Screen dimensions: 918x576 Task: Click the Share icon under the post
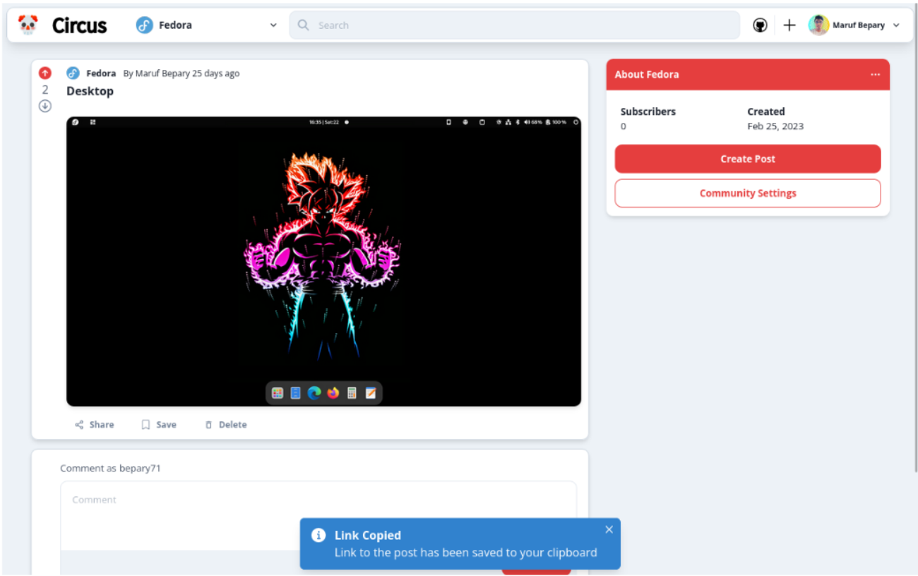coord(80,425)
